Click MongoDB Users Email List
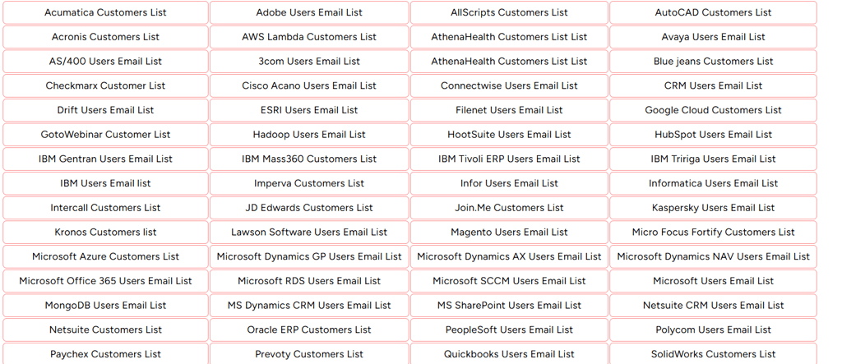Screen dimensions: 842x364 click(105, 306)
